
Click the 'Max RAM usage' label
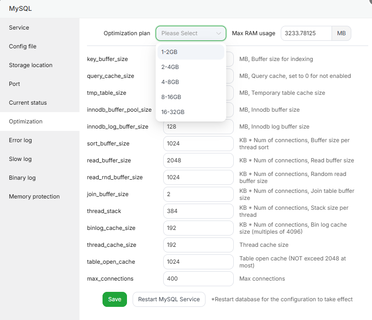coord(253,33)
